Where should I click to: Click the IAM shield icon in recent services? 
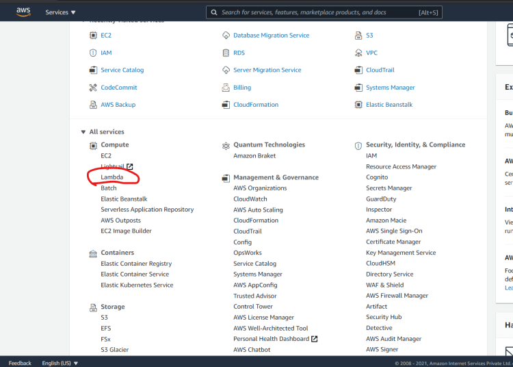93,53
